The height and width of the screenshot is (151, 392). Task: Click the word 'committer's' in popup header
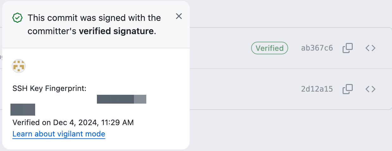click(52, 31)
